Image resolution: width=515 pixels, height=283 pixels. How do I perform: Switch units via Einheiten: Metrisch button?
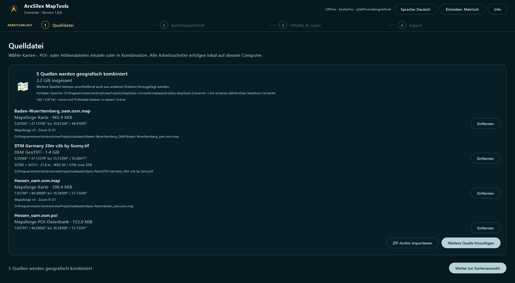click(x=462, y=9)
